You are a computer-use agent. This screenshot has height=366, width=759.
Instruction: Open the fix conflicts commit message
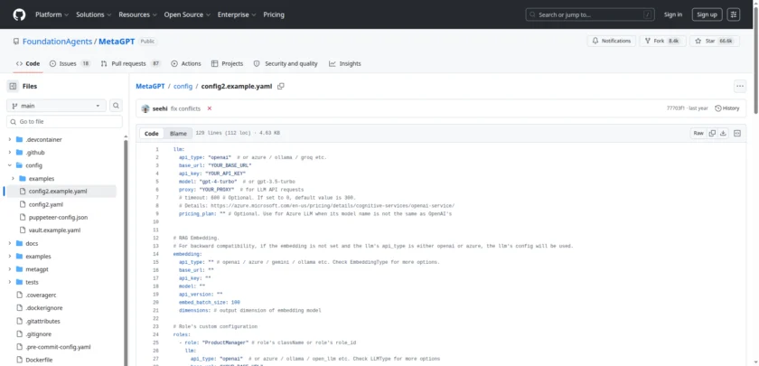pyautogui.click(x=185, y=108)
